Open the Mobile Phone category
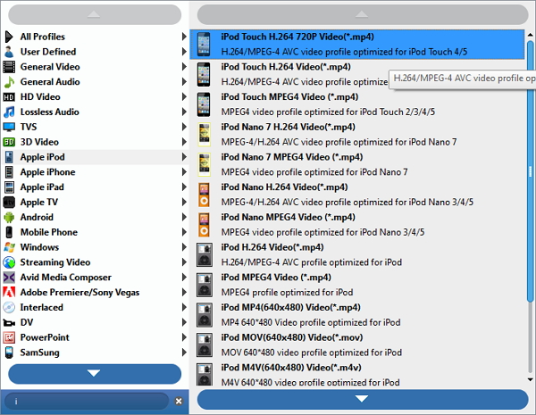This screenshot has height=415, width=536. click(x=96, y=232)
